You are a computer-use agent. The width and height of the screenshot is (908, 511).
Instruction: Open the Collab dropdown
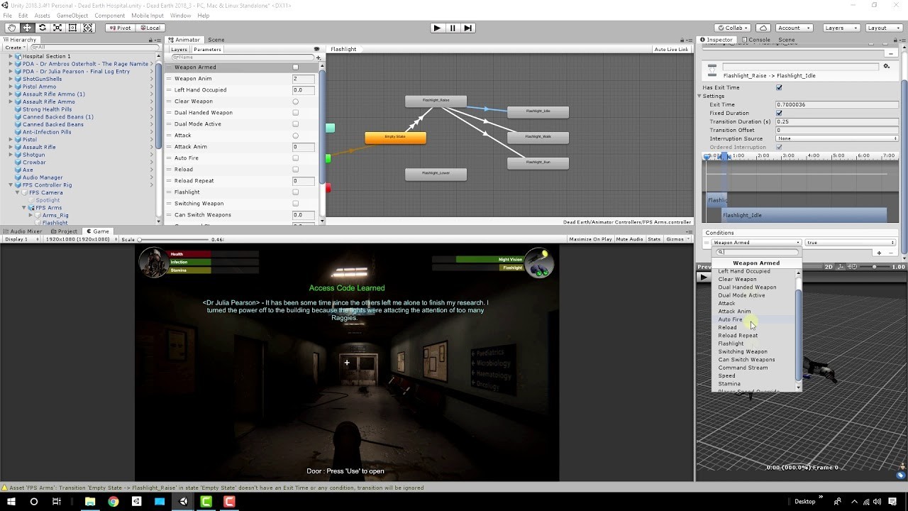click(733, 28)
